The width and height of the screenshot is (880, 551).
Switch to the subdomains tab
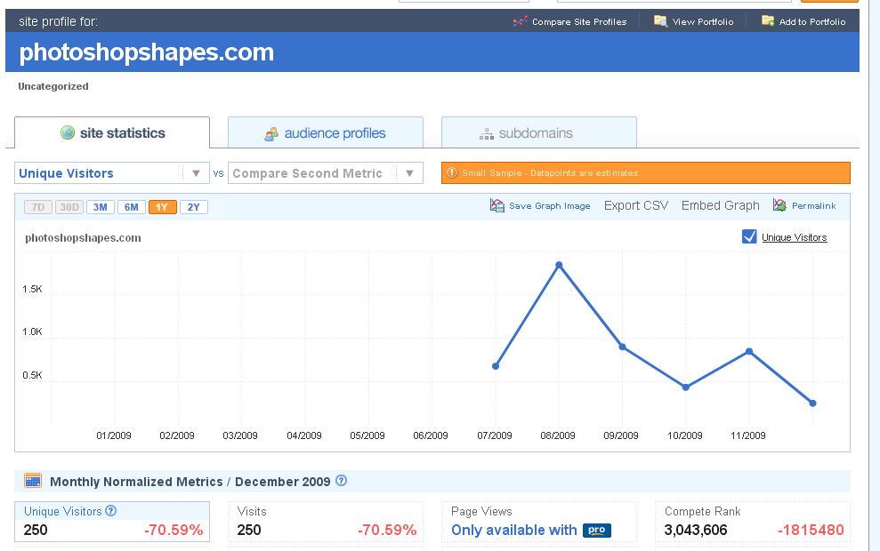tap(539, 132)
